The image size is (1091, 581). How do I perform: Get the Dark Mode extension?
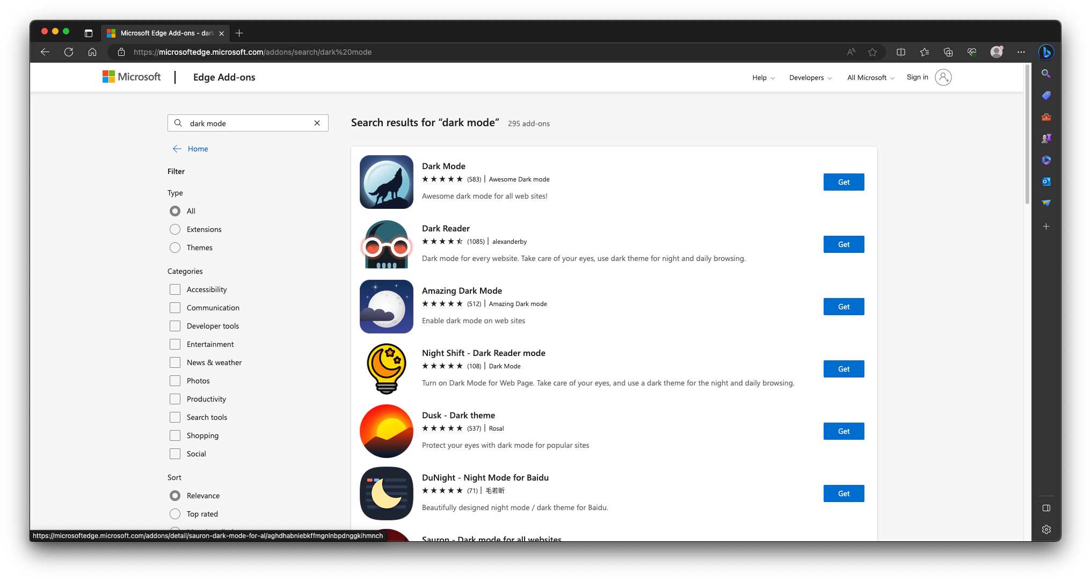coord(843,182)
